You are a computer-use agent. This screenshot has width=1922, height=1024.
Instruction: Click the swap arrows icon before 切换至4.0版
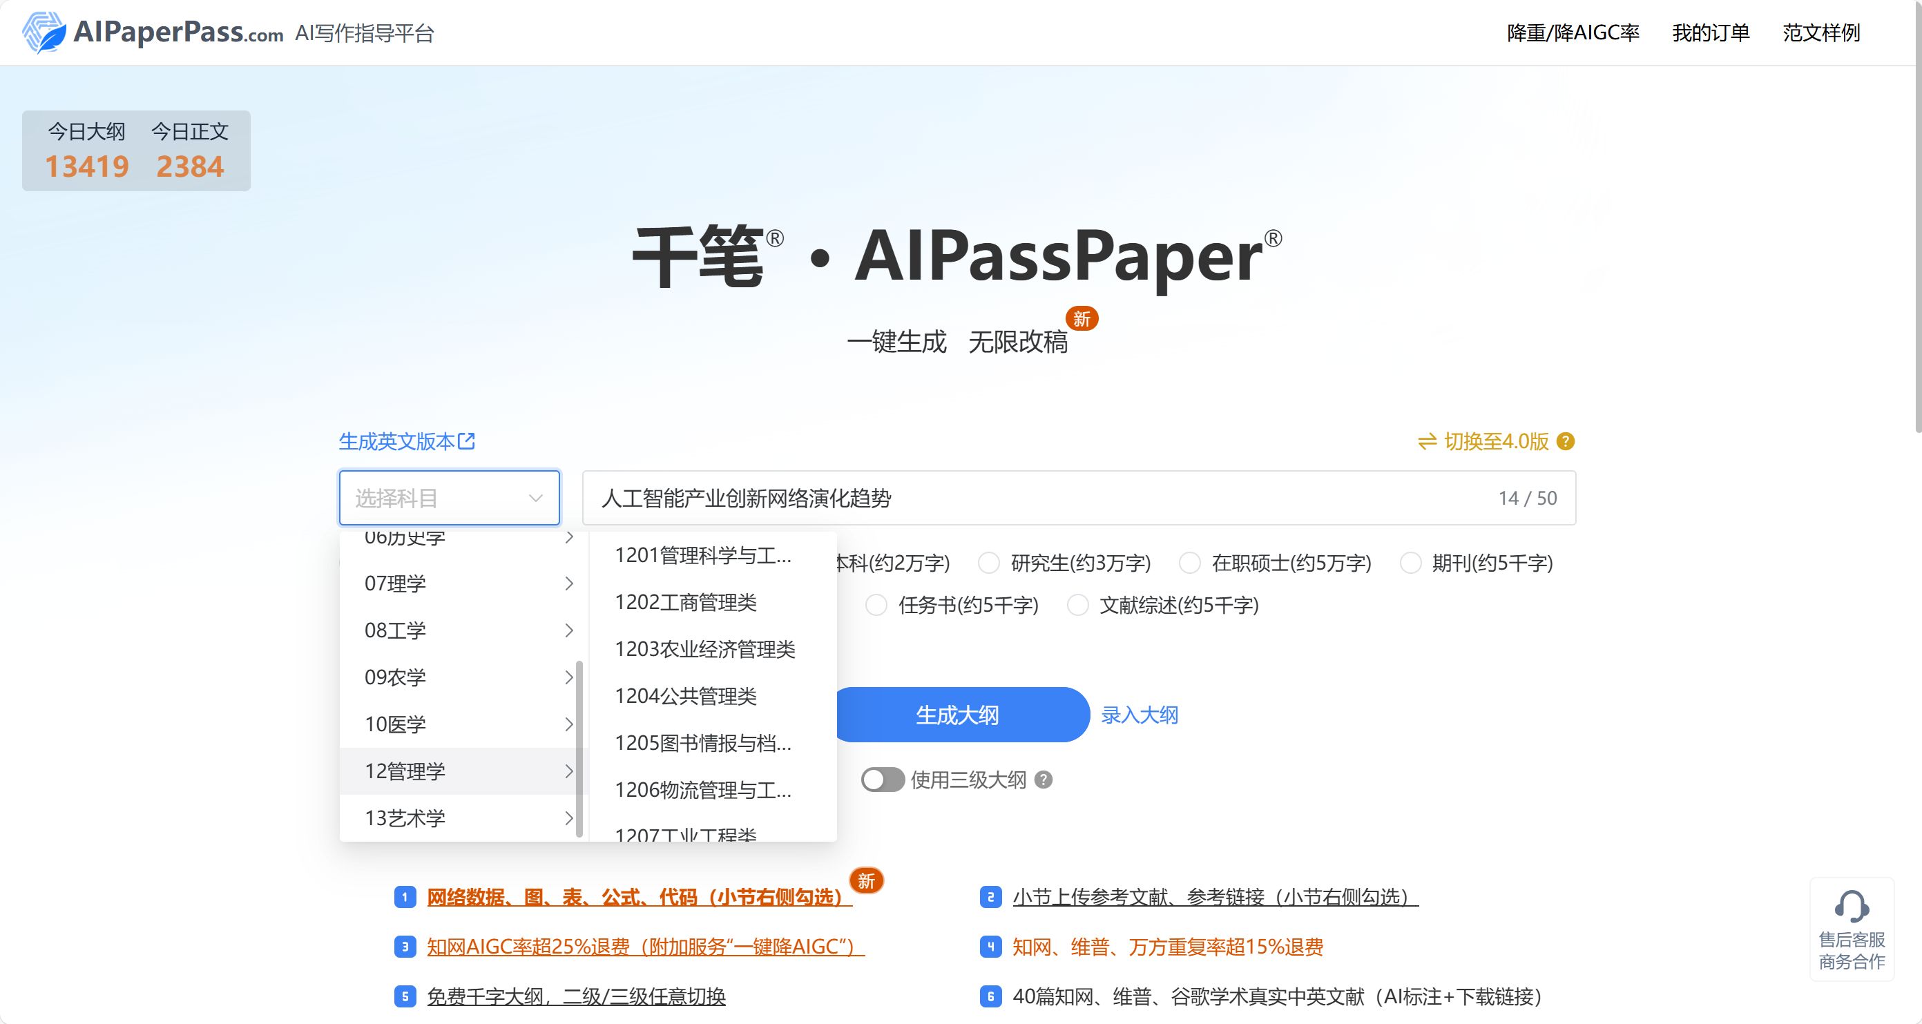(1427, 441)
